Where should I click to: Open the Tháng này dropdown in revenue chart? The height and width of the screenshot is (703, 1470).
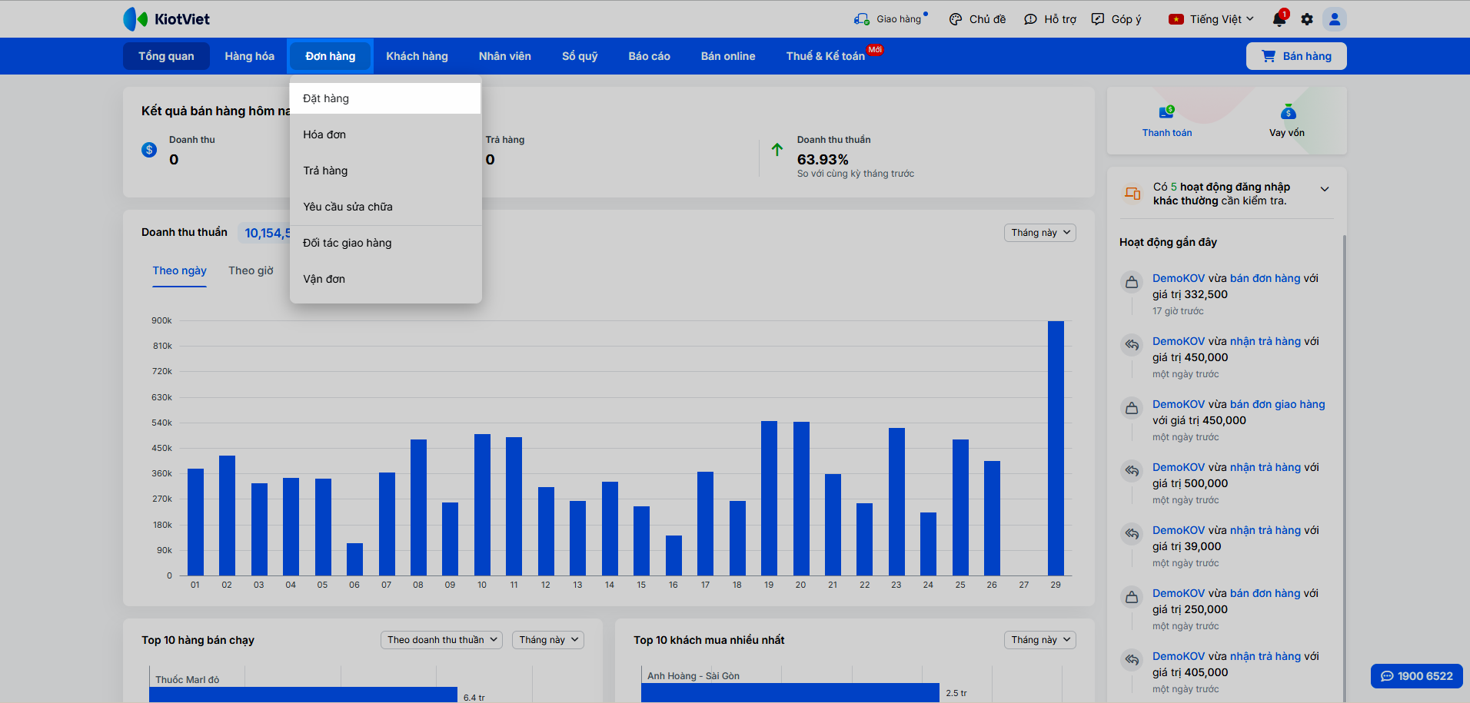[1039, 233]
